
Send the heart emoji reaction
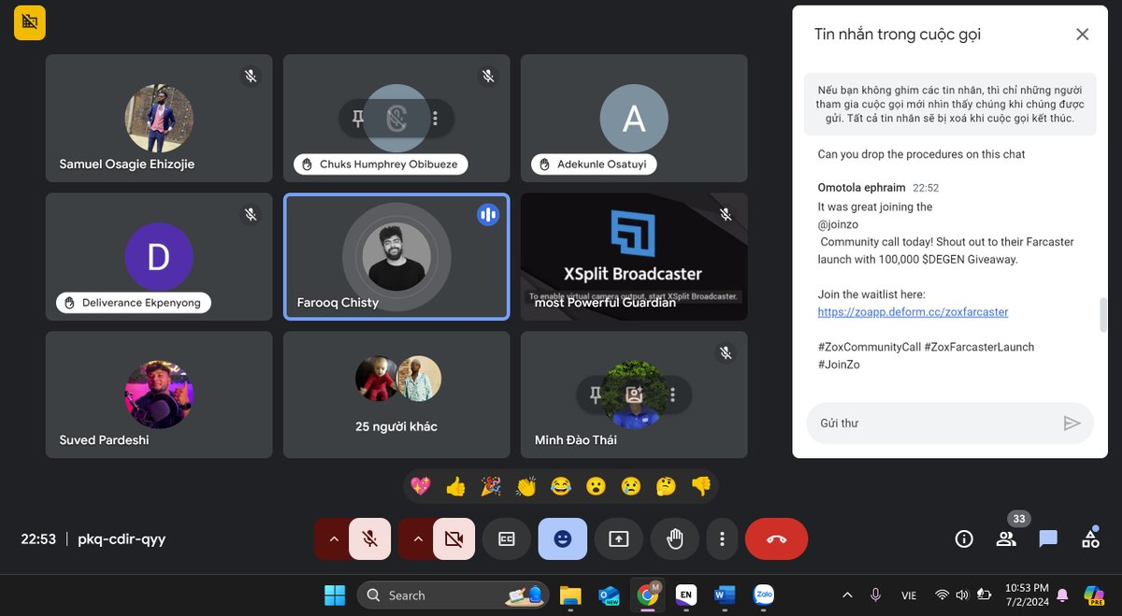(421, 486)
